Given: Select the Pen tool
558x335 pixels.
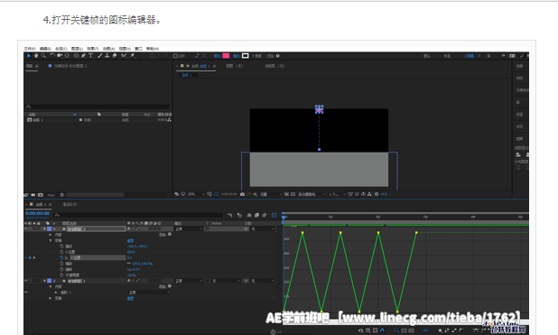Looking at the screenshot, I should pos(84,56).
